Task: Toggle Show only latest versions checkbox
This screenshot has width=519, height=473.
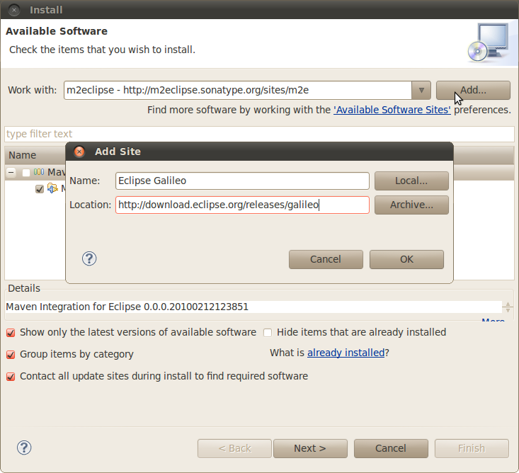Action: click(11, 333)
